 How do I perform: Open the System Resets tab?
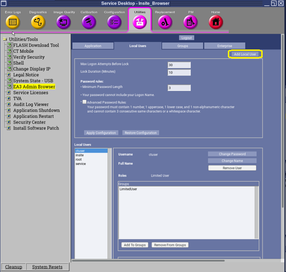pos(47,267)
